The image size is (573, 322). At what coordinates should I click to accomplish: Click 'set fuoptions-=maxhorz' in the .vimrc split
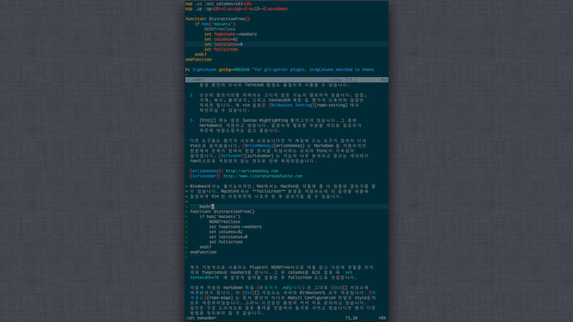tap(231, 34)
